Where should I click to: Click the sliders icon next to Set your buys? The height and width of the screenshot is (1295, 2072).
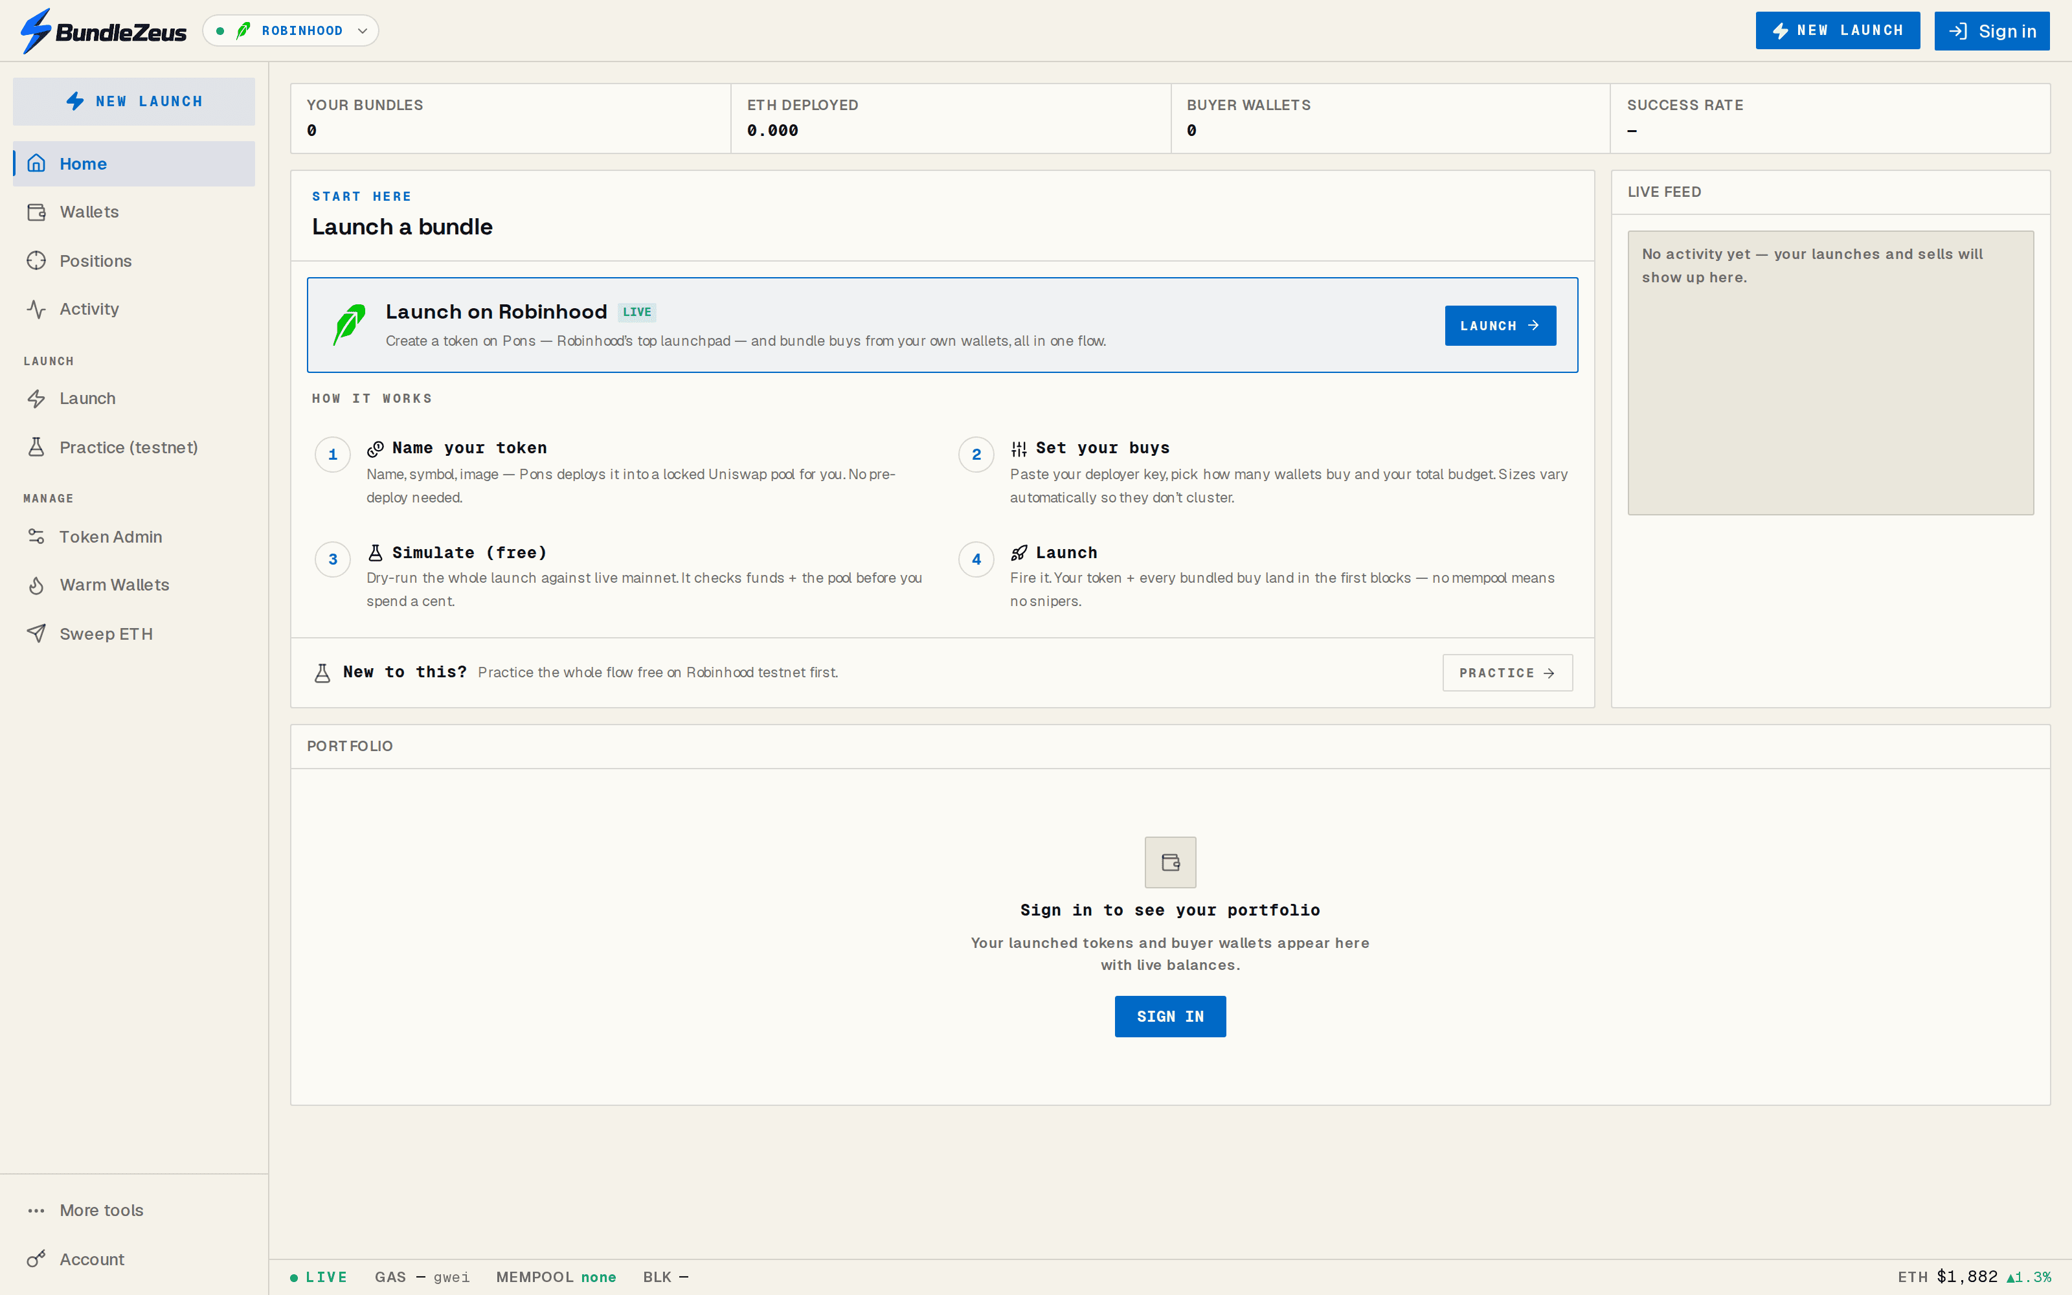click(1018, 449)
